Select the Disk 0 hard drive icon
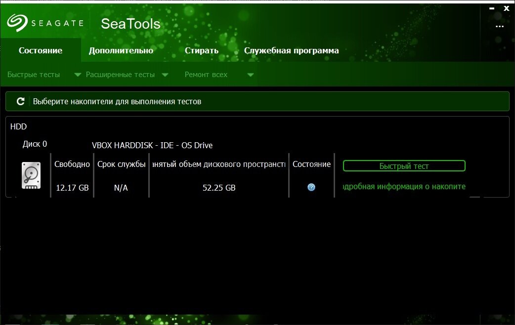Viewport: 515px width, 325px height. pos(31,175)
